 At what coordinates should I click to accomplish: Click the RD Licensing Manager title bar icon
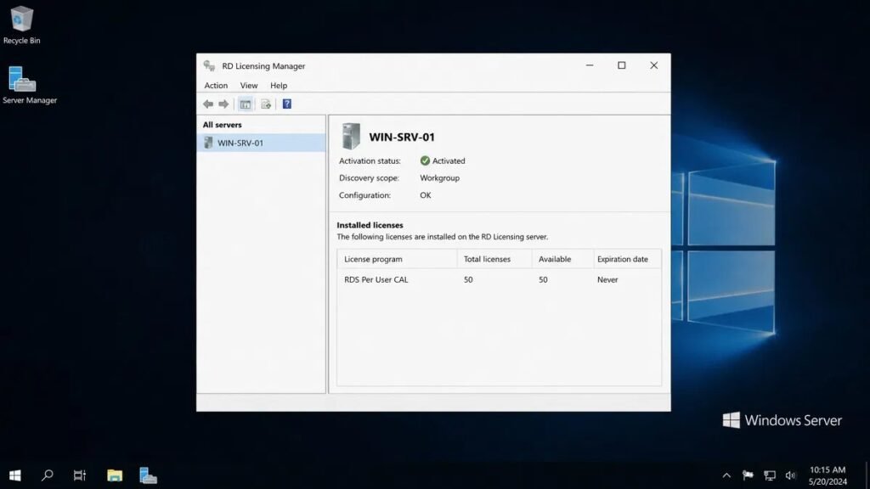click(x=209, y=66)
